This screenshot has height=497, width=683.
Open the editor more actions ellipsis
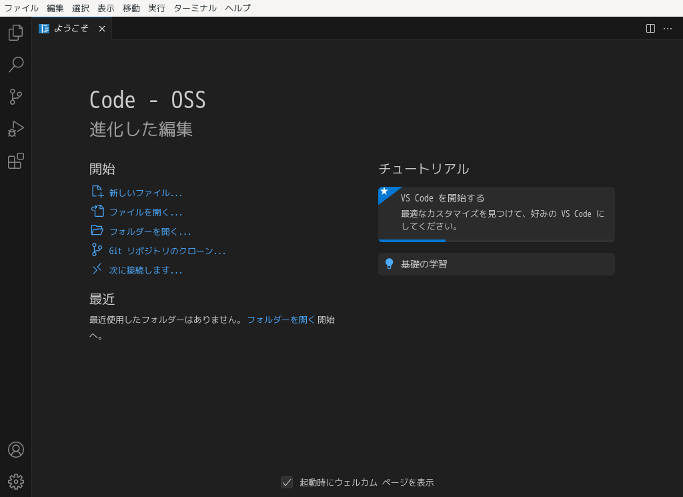tap(667, 29)
